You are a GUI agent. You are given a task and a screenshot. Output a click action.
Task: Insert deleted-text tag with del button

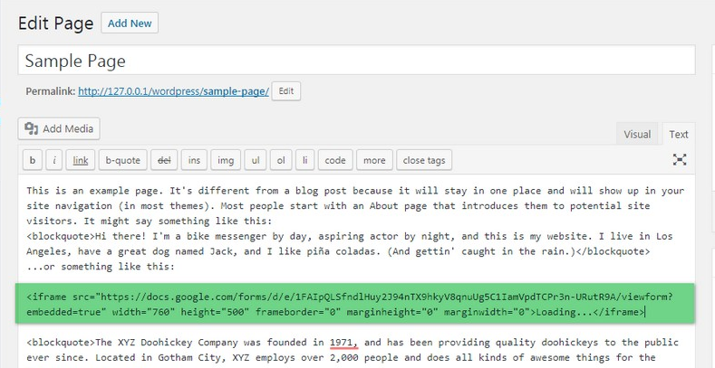[x=164, y=160]
